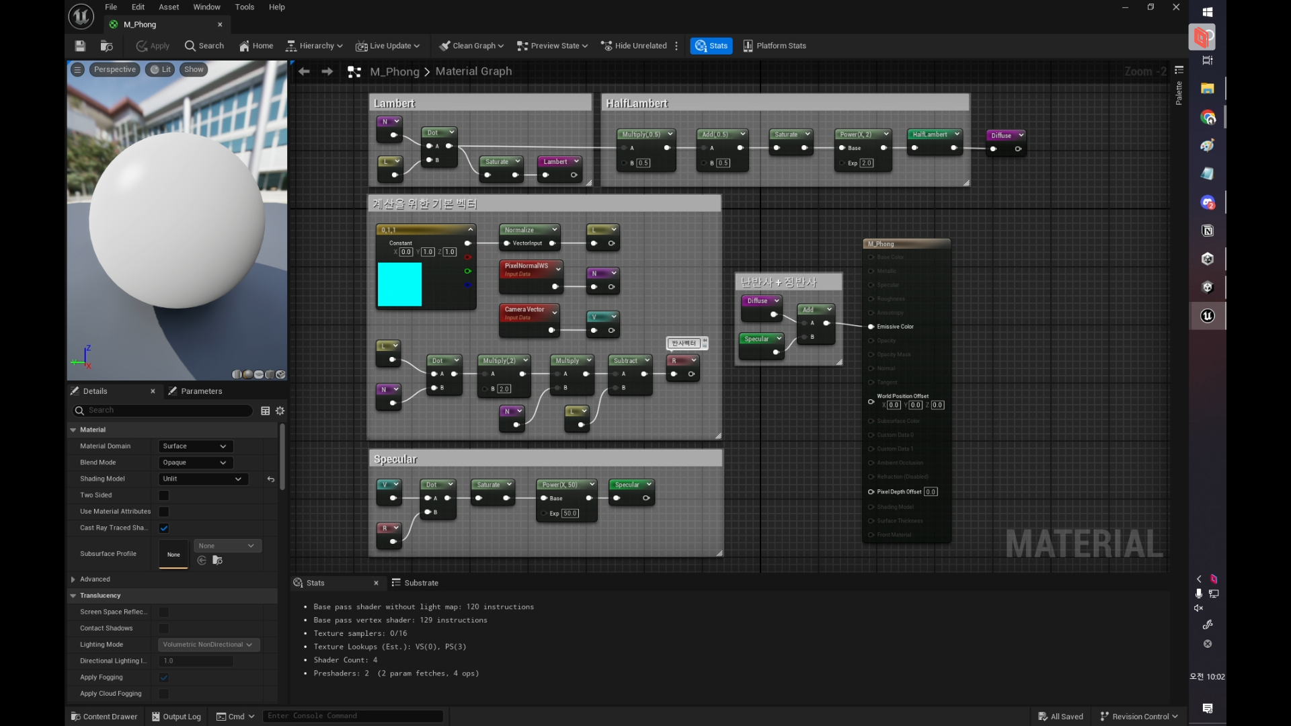Open Platform Stats panel
The width and height of the screenshot is (1291, 726).
click(775, 46)
